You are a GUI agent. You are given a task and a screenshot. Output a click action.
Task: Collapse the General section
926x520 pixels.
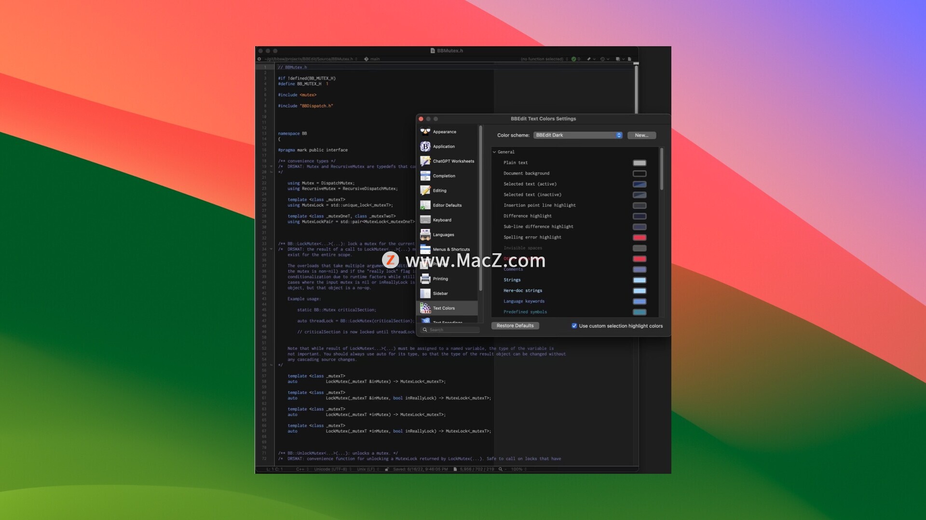pyautogui.click(x=494, y=152)
